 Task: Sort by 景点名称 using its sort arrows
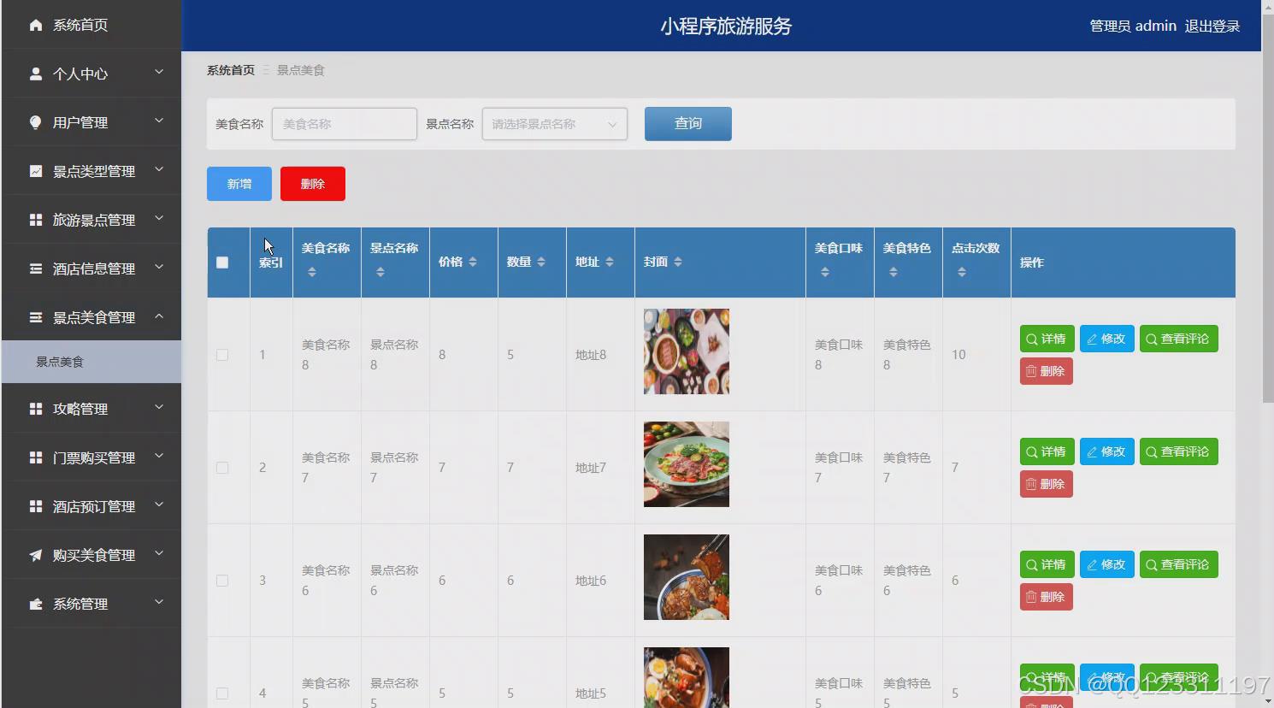point(380,272)
